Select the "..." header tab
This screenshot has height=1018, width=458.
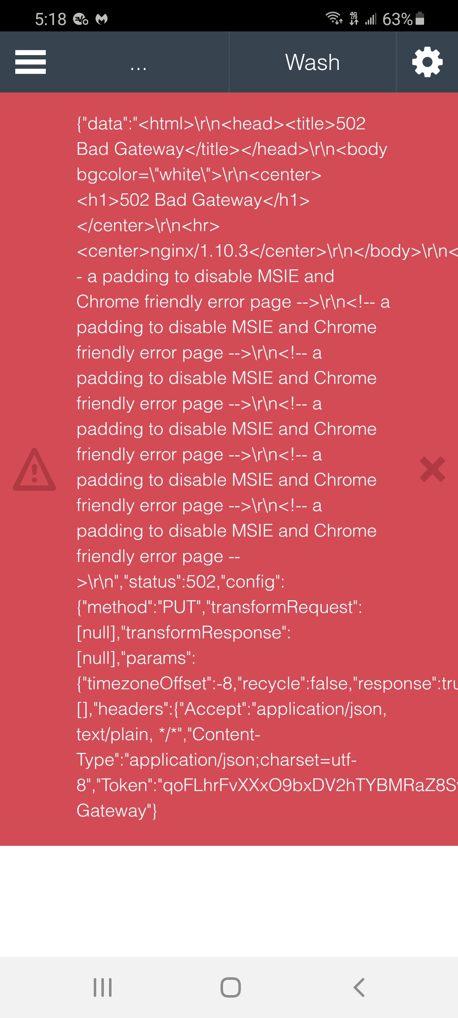coord(138,62)
